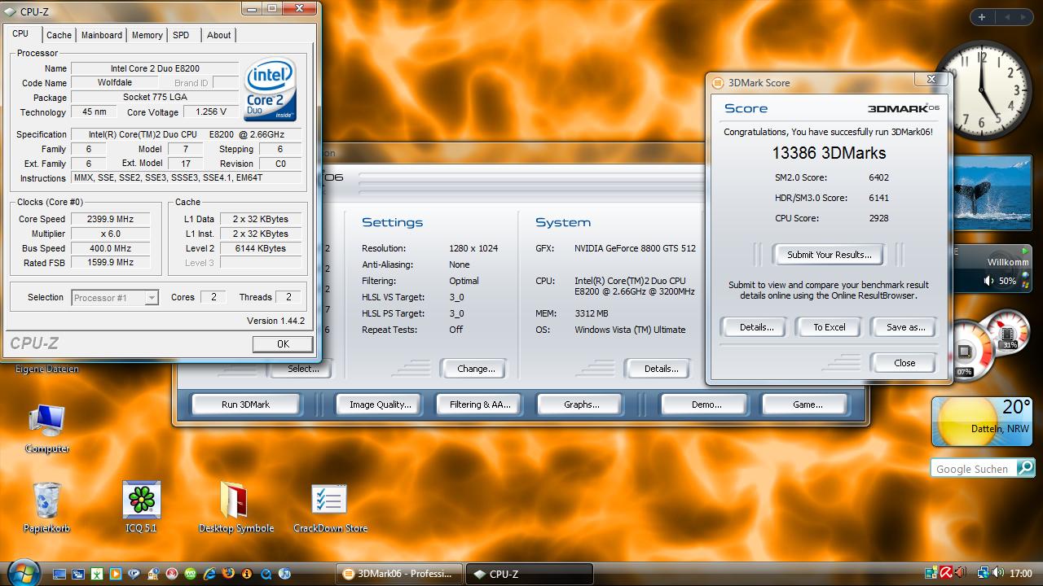Click the 13386 3DMarks score text

coord(829,153)
